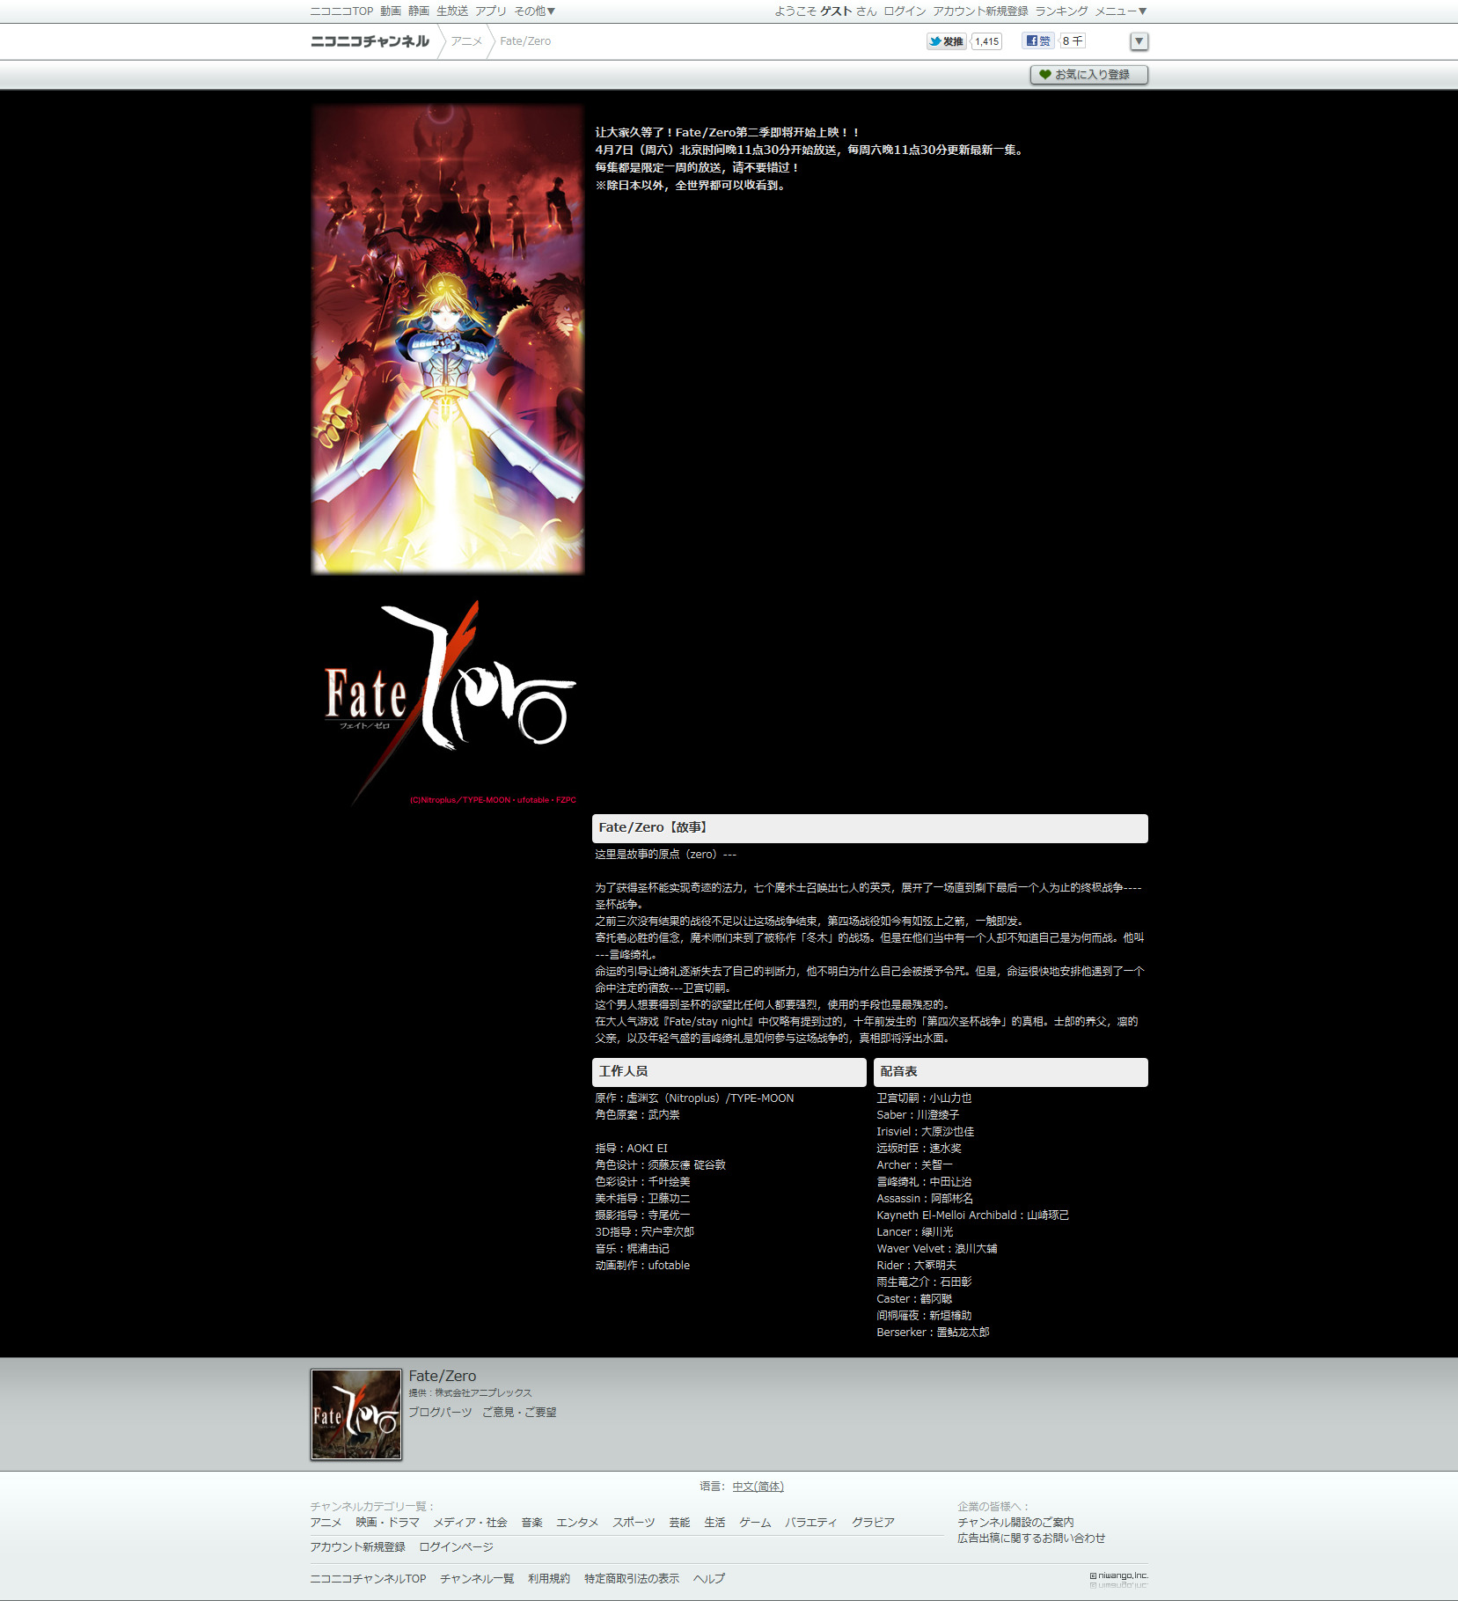Open the グラビア category
1458x1601 pixels.
(x=873, y=1523)
